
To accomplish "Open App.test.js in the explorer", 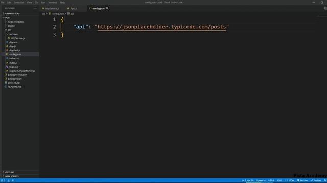I will coord(15,50).
